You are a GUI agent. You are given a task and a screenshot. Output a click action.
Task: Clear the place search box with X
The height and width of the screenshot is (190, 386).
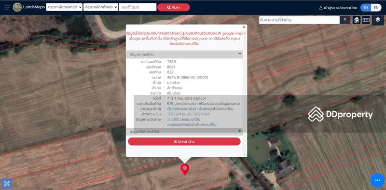345,20
